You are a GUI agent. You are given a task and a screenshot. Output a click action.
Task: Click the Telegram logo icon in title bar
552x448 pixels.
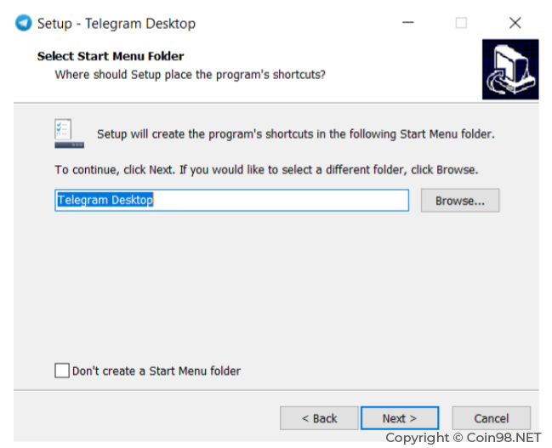point(24,23)
